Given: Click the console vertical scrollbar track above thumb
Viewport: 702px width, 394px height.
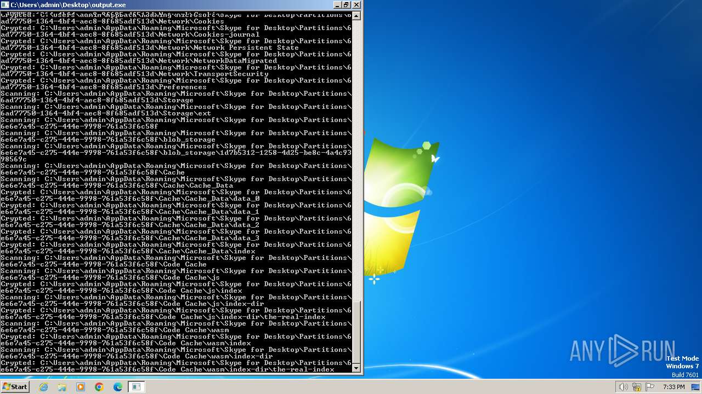Looking at the screenshot, I should pos(356,160).
